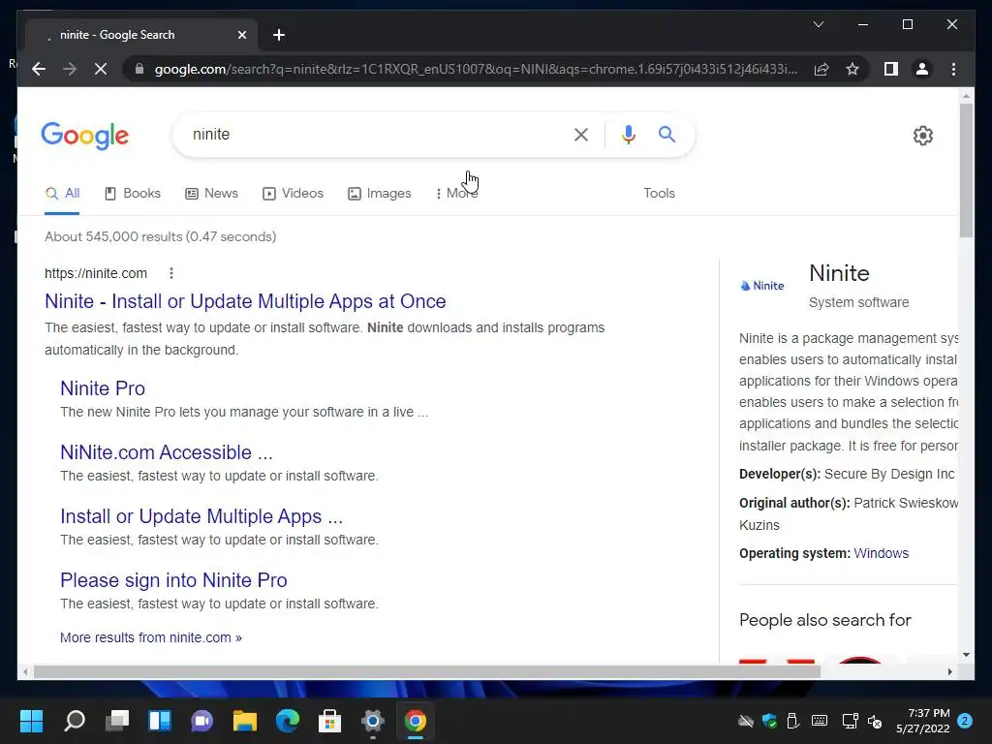The height and width of the screenshot is (744, 992).
Task: Click the About 545,000 results text
Action: 160,236
